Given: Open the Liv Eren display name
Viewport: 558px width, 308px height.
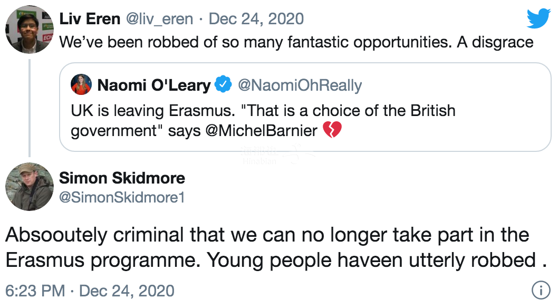Looking at the screenshot, I should click(89, 19).
